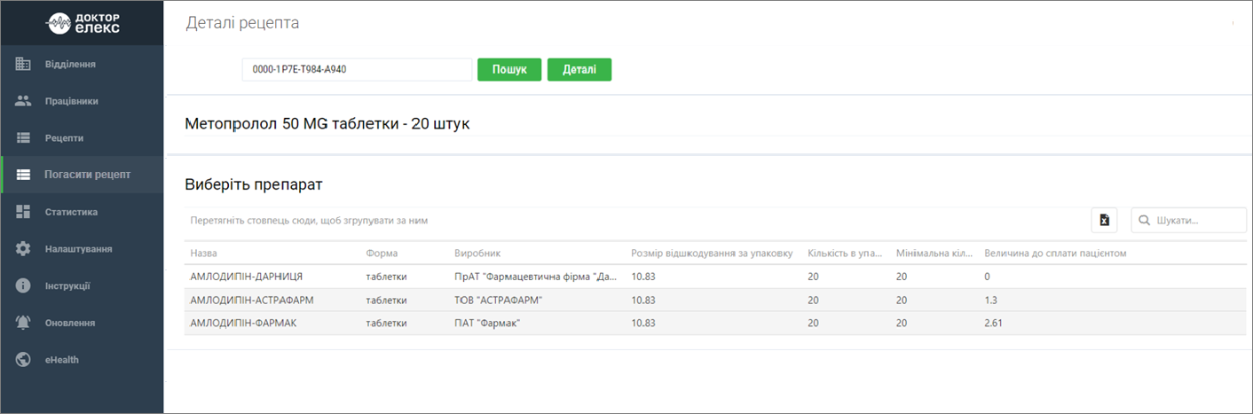Image resolution: width=1253 pixels, height=414 pixels.
Task: Open the Статистика menu item
Action: pos(83,212)
